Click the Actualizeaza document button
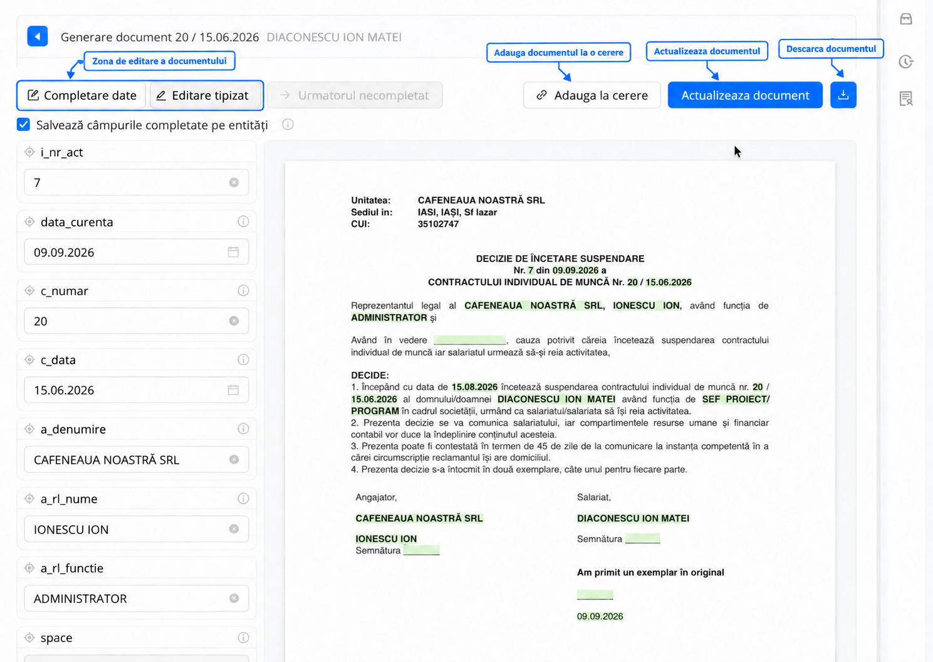The image size is (933, 662). coord(745,95)
